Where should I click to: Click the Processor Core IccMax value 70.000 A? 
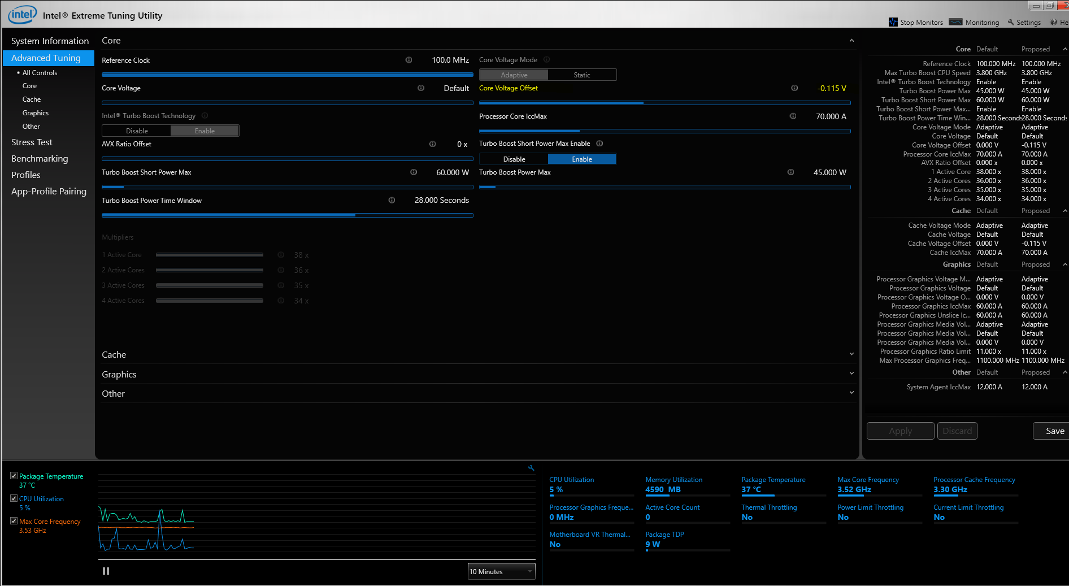(831, 116)
